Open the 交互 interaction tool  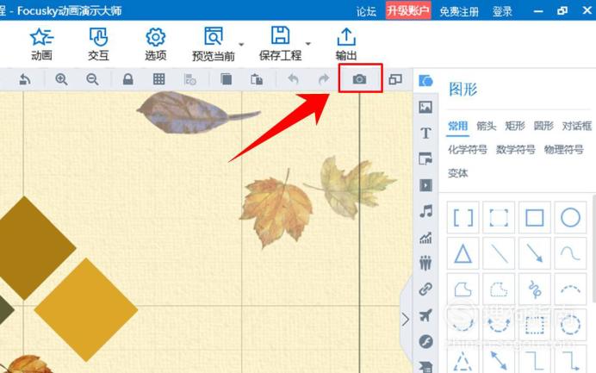(x=98, y=44)
